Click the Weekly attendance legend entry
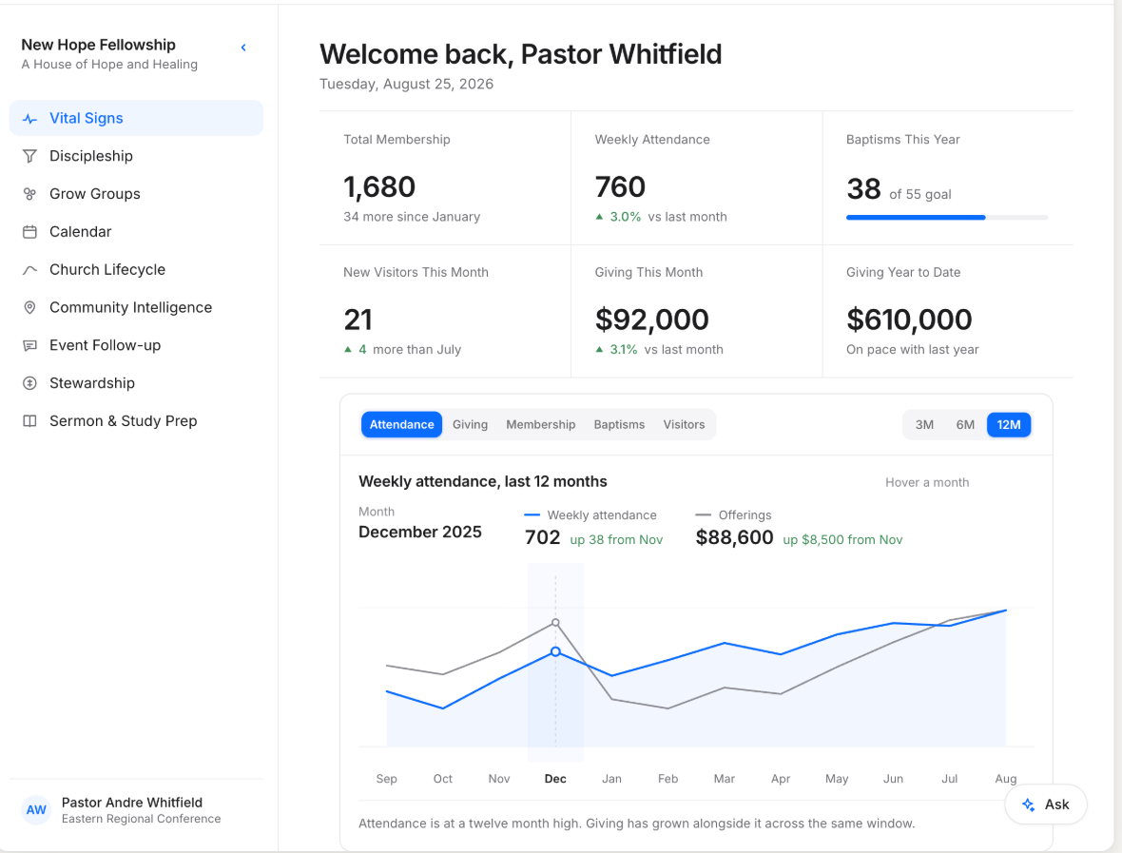This screenshot has height=853, width=1122. [x=590, y=515]
